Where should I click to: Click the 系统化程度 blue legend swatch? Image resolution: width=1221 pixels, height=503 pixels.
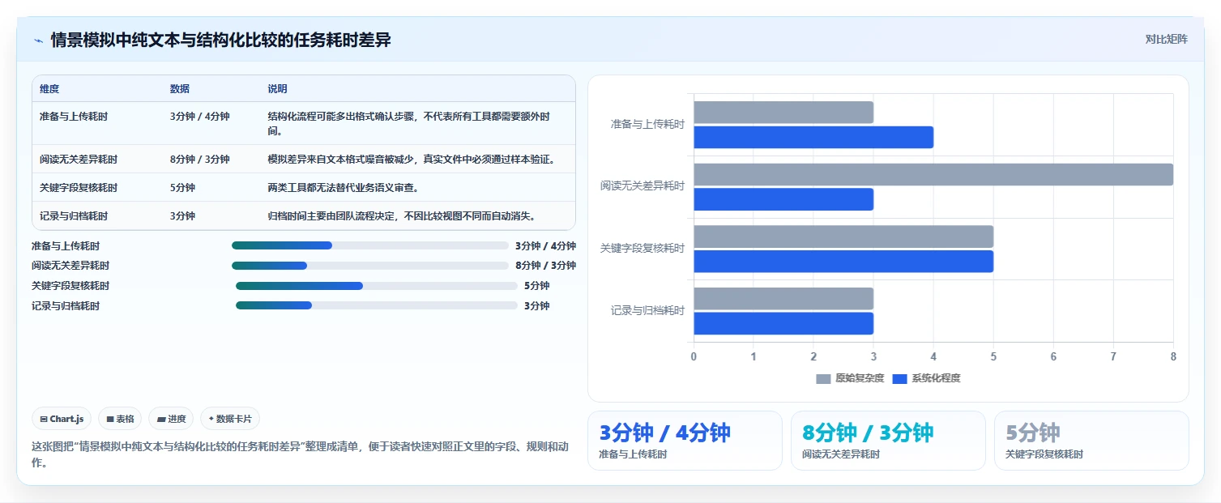coord(899,378)
